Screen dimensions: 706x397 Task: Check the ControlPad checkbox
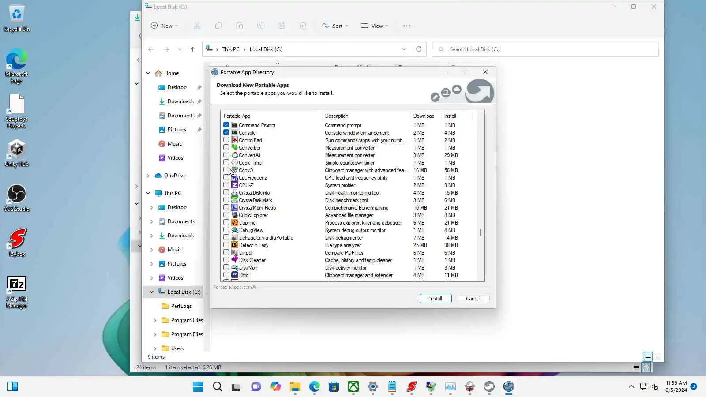(226, 140)
